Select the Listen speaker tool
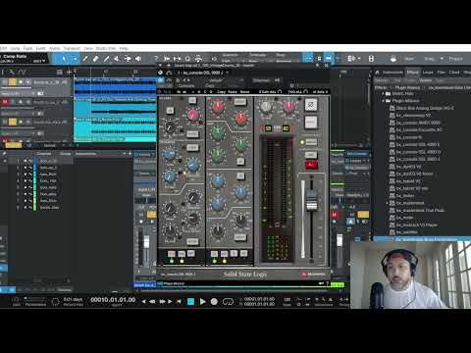 pos(138,59)
